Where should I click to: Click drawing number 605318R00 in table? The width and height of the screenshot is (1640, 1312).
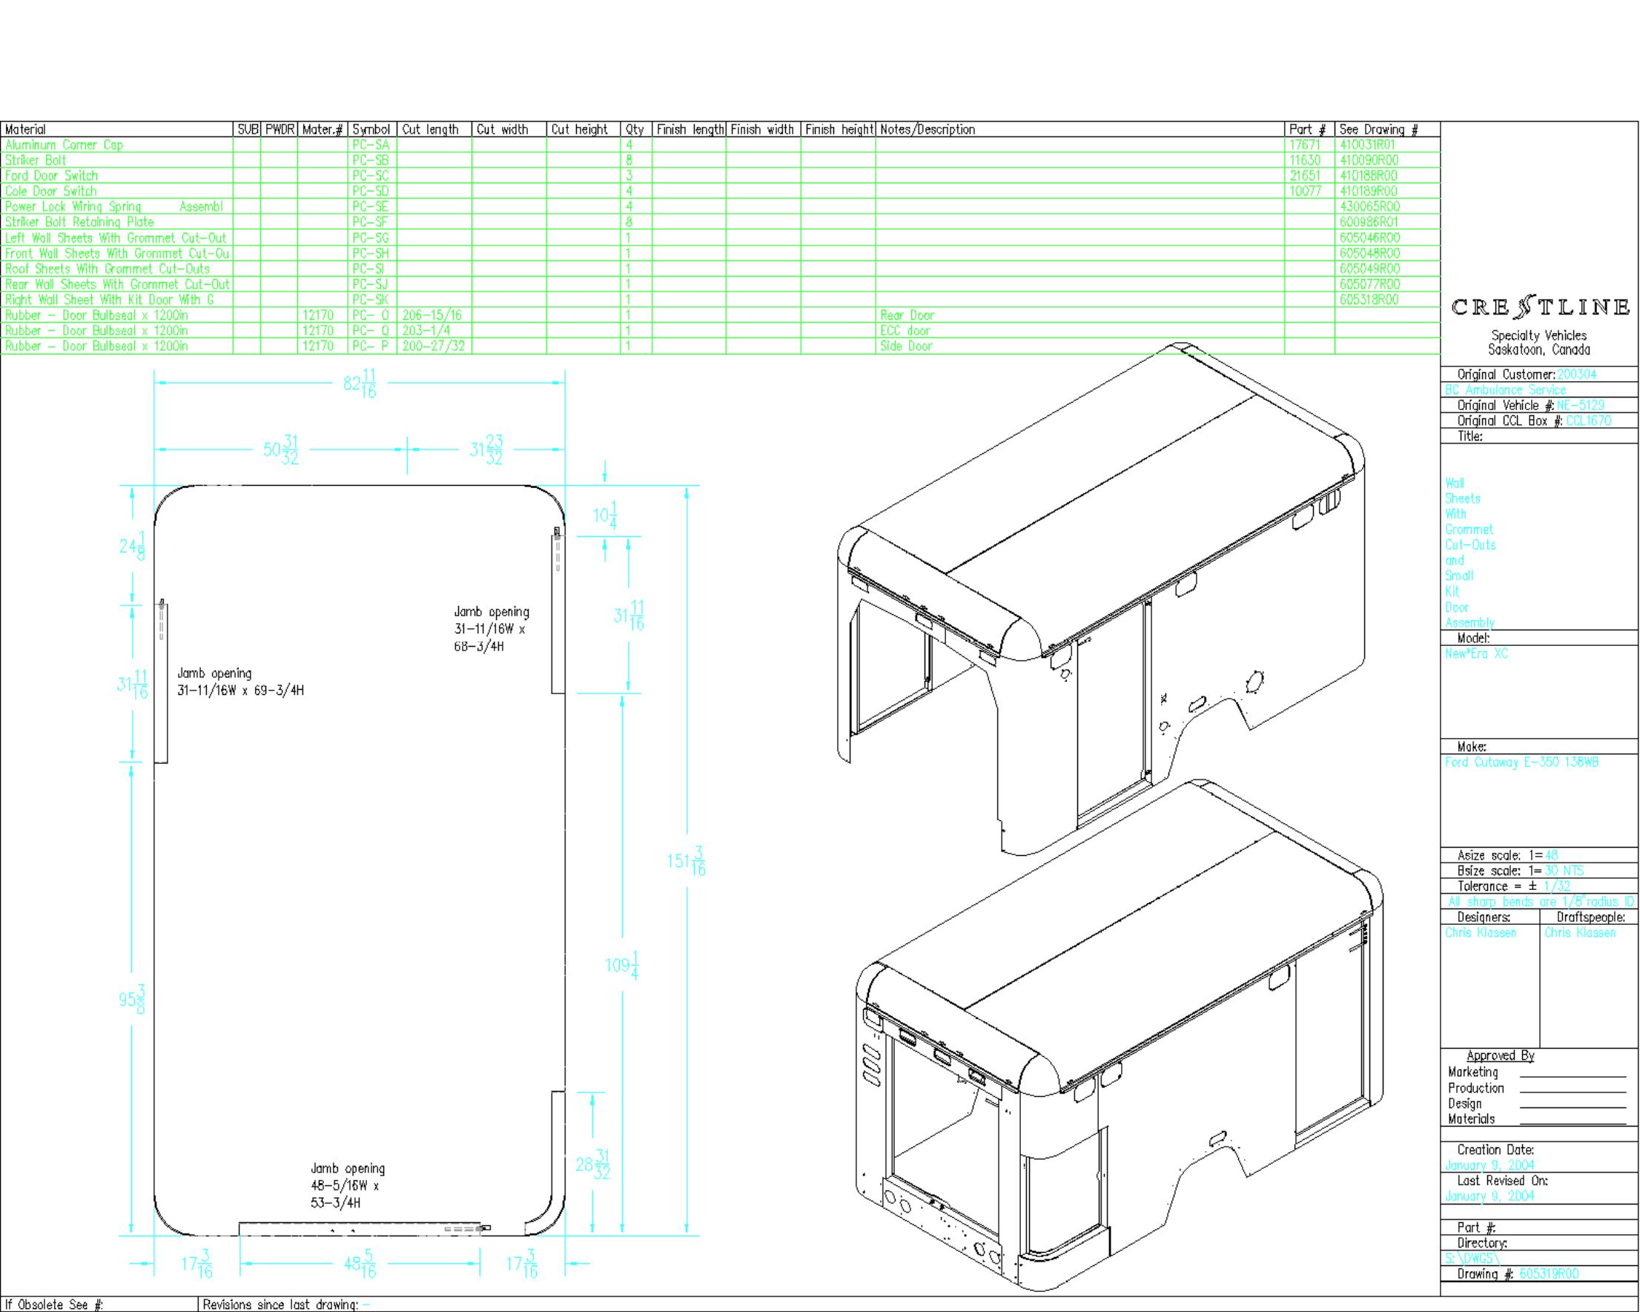pyautogui.click(x=1369, y=300)
